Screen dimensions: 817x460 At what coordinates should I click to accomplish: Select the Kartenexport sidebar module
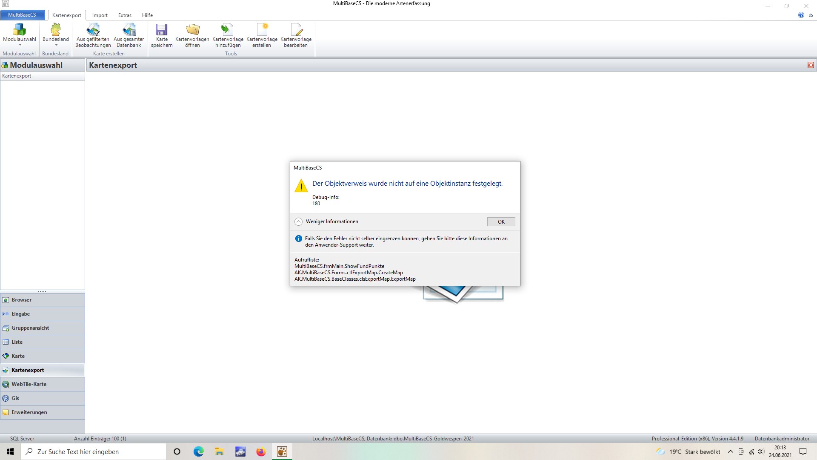pos(43,370)
